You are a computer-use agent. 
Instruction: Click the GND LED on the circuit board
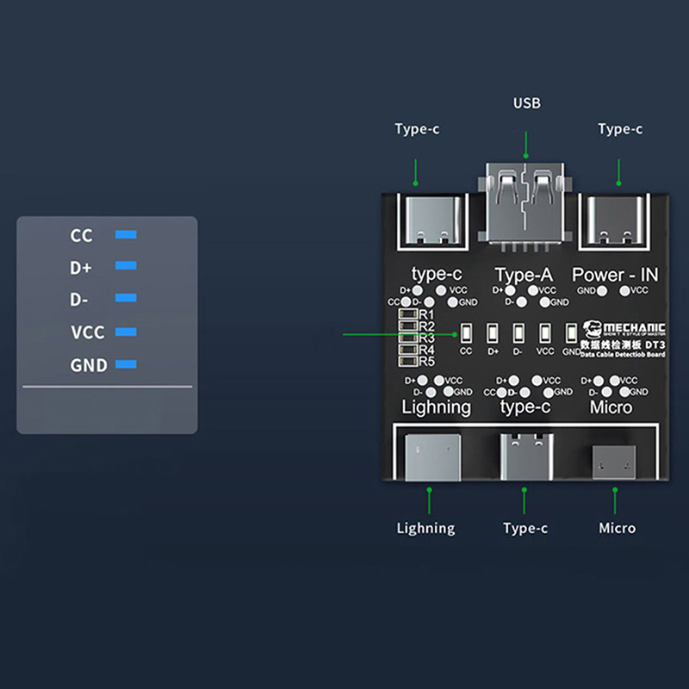[x=570, y=332]
